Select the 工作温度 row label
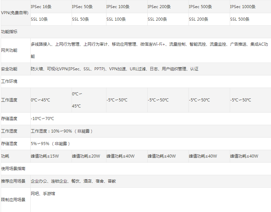 pyautogui.click(x=9, y=100)
